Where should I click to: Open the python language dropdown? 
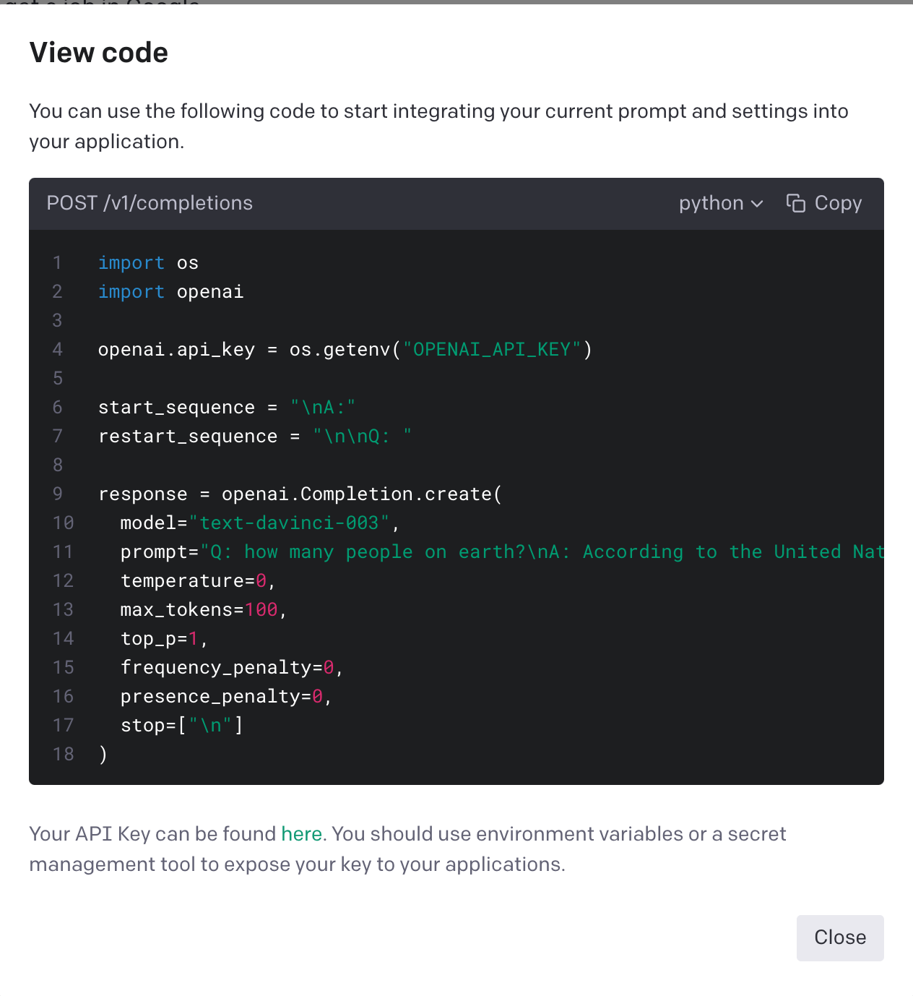(x=720, y=203)
